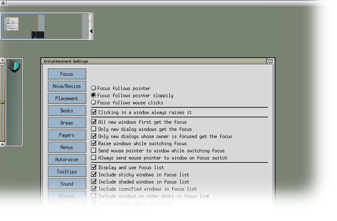Click the Enlightenment Settings title bar button
Viewport: 337px width, 221px height.
tap(270, 61)
